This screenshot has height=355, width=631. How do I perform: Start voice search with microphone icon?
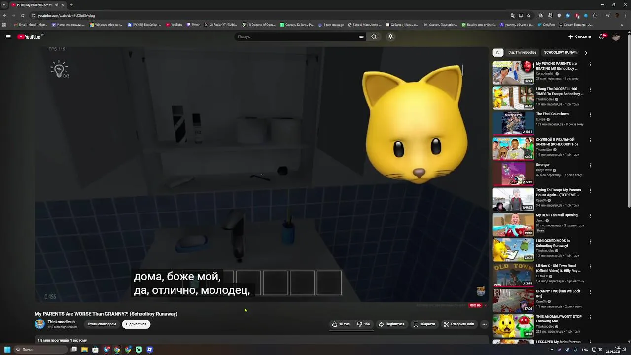pyautogui.click(x=390, y=36)
